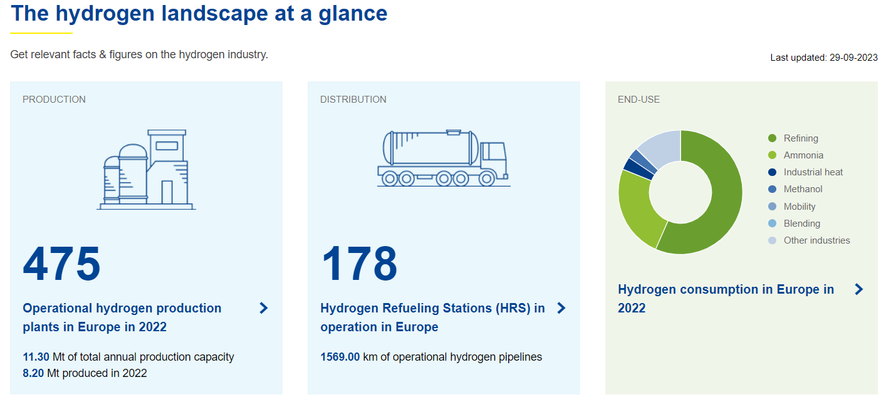Open Hydrogen Refueling Stations (HRS) in operation link

(432, 317)
